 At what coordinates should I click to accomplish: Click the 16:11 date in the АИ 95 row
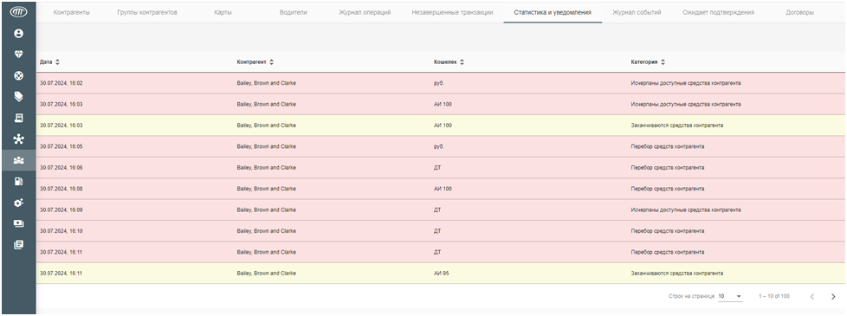point(61,274)
